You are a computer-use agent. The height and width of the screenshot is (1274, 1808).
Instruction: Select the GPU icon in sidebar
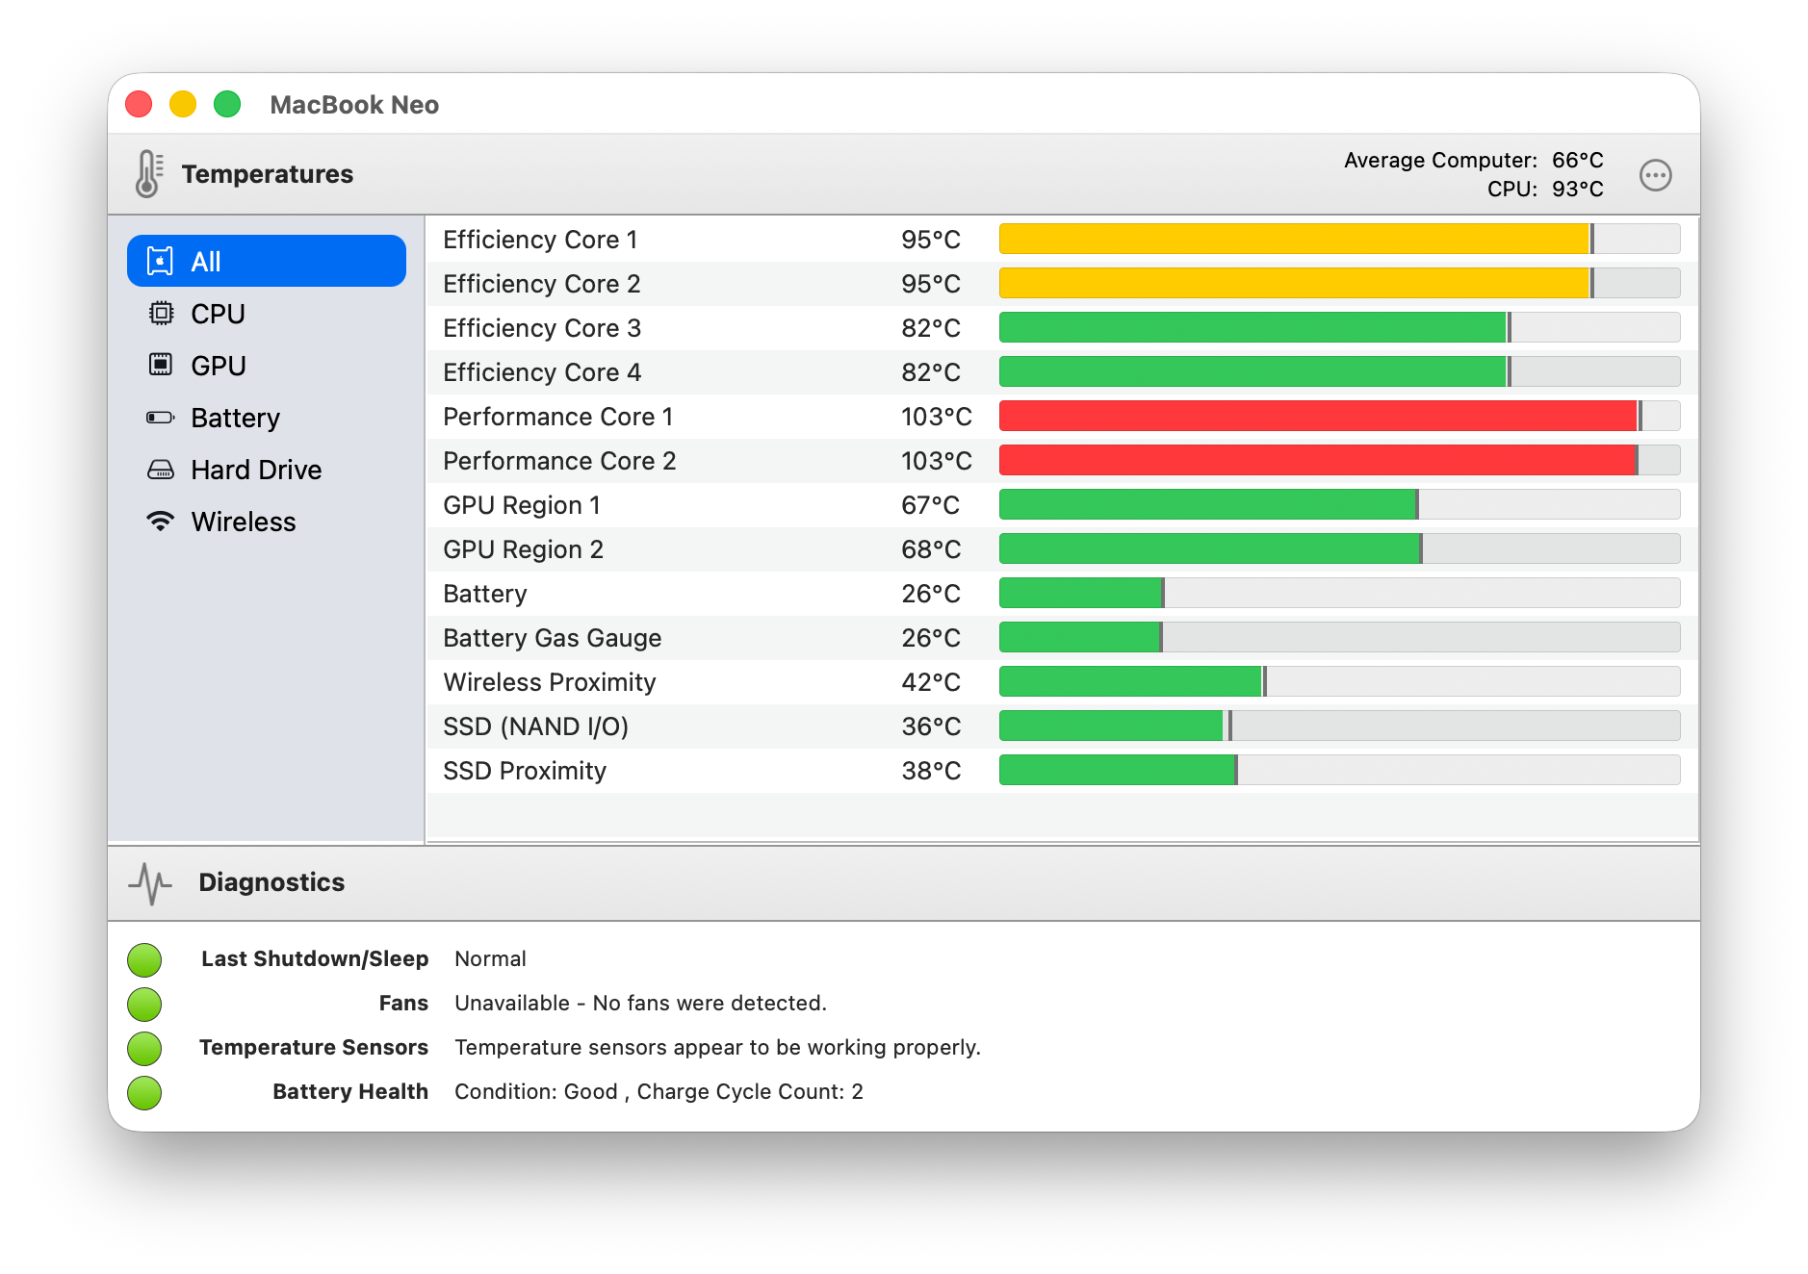pyautogui.click(x=161, y=365)
